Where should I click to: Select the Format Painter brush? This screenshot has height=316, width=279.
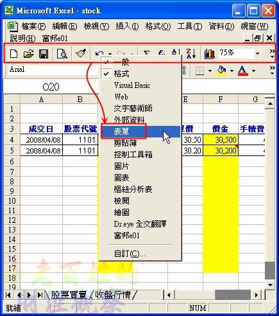click(x=81, y=53)
